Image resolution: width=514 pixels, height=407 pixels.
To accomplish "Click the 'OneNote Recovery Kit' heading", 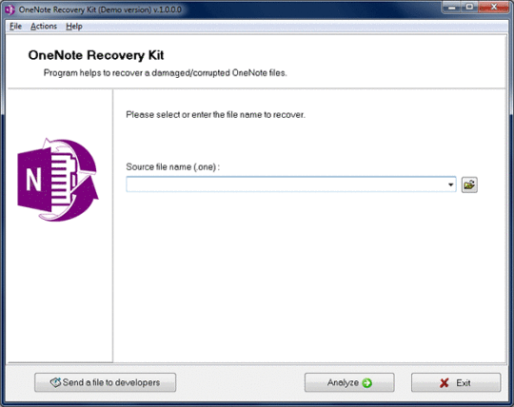I will point(96,55).
